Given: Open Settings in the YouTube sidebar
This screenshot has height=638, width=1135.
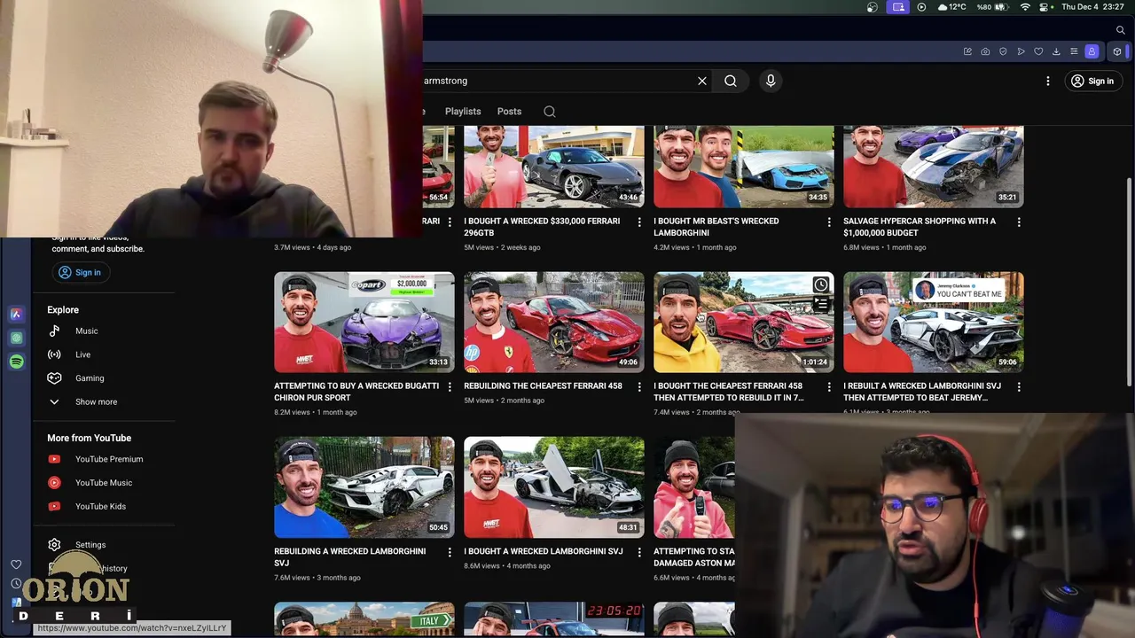Looking at the screenshot, I should click(x=90, y=545).
